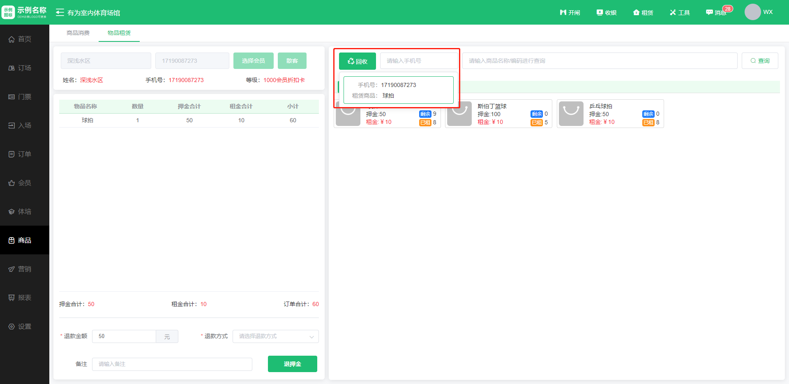This screenshot has height=384, width=789.
Task: Select the phone number 17190087273 suggestion
Action: [398, 90]
